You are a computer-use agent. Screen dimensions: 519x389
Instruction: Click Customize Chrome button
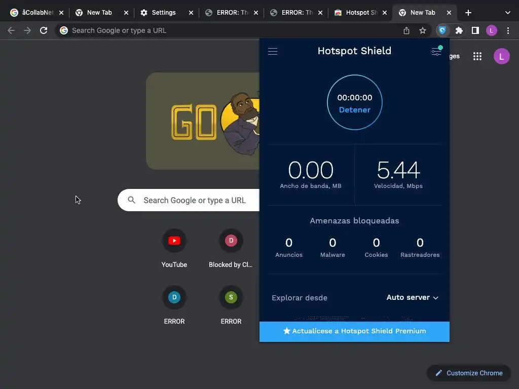[x=469, y=373]
